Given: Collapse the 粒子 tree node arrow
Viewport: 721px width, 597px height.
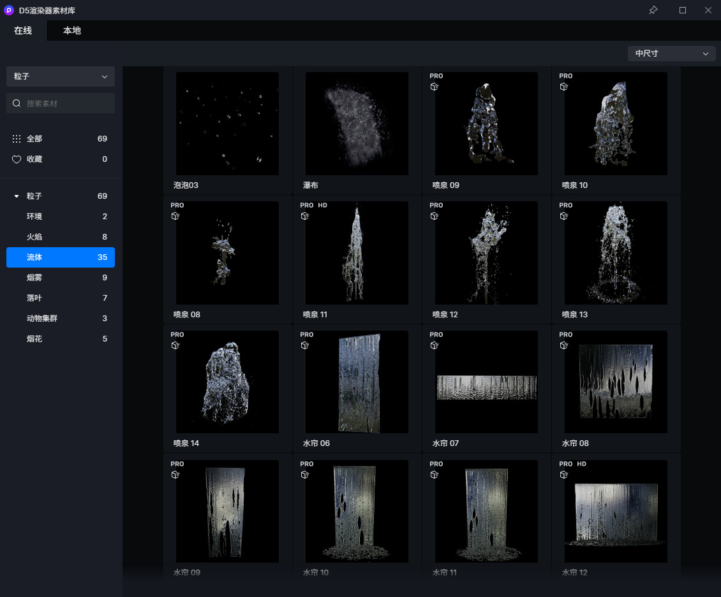Looking at the screenshot, I should (17, 196).
